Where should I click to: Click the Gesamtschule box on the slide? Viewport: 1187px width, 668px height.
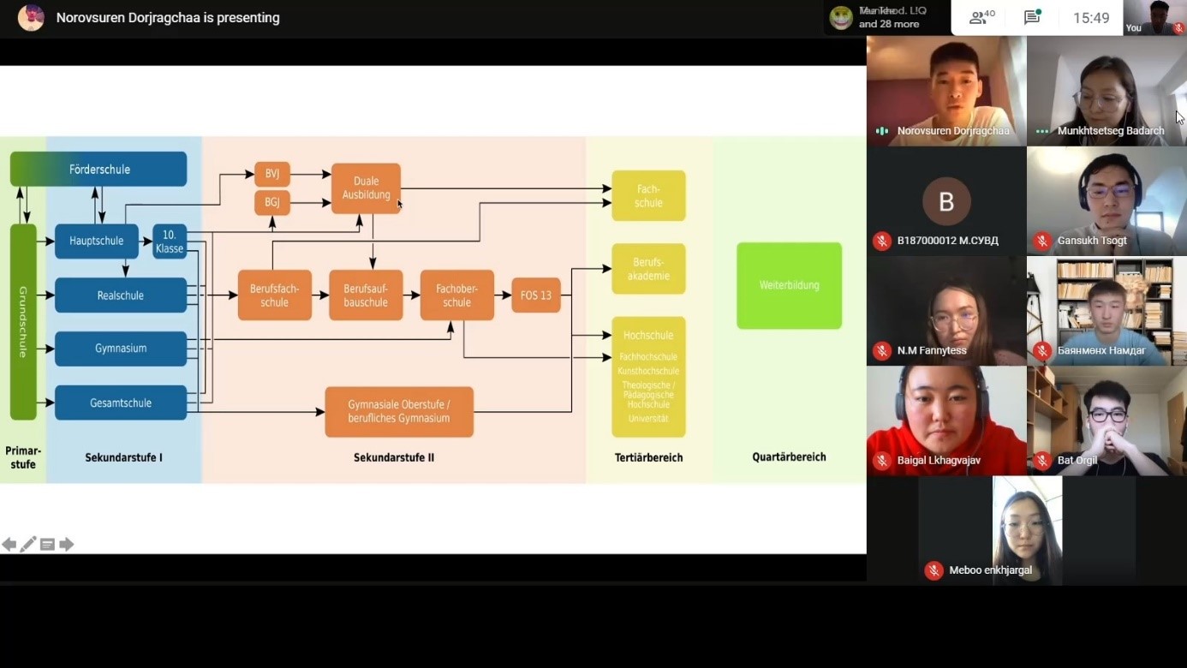point(121,403)
